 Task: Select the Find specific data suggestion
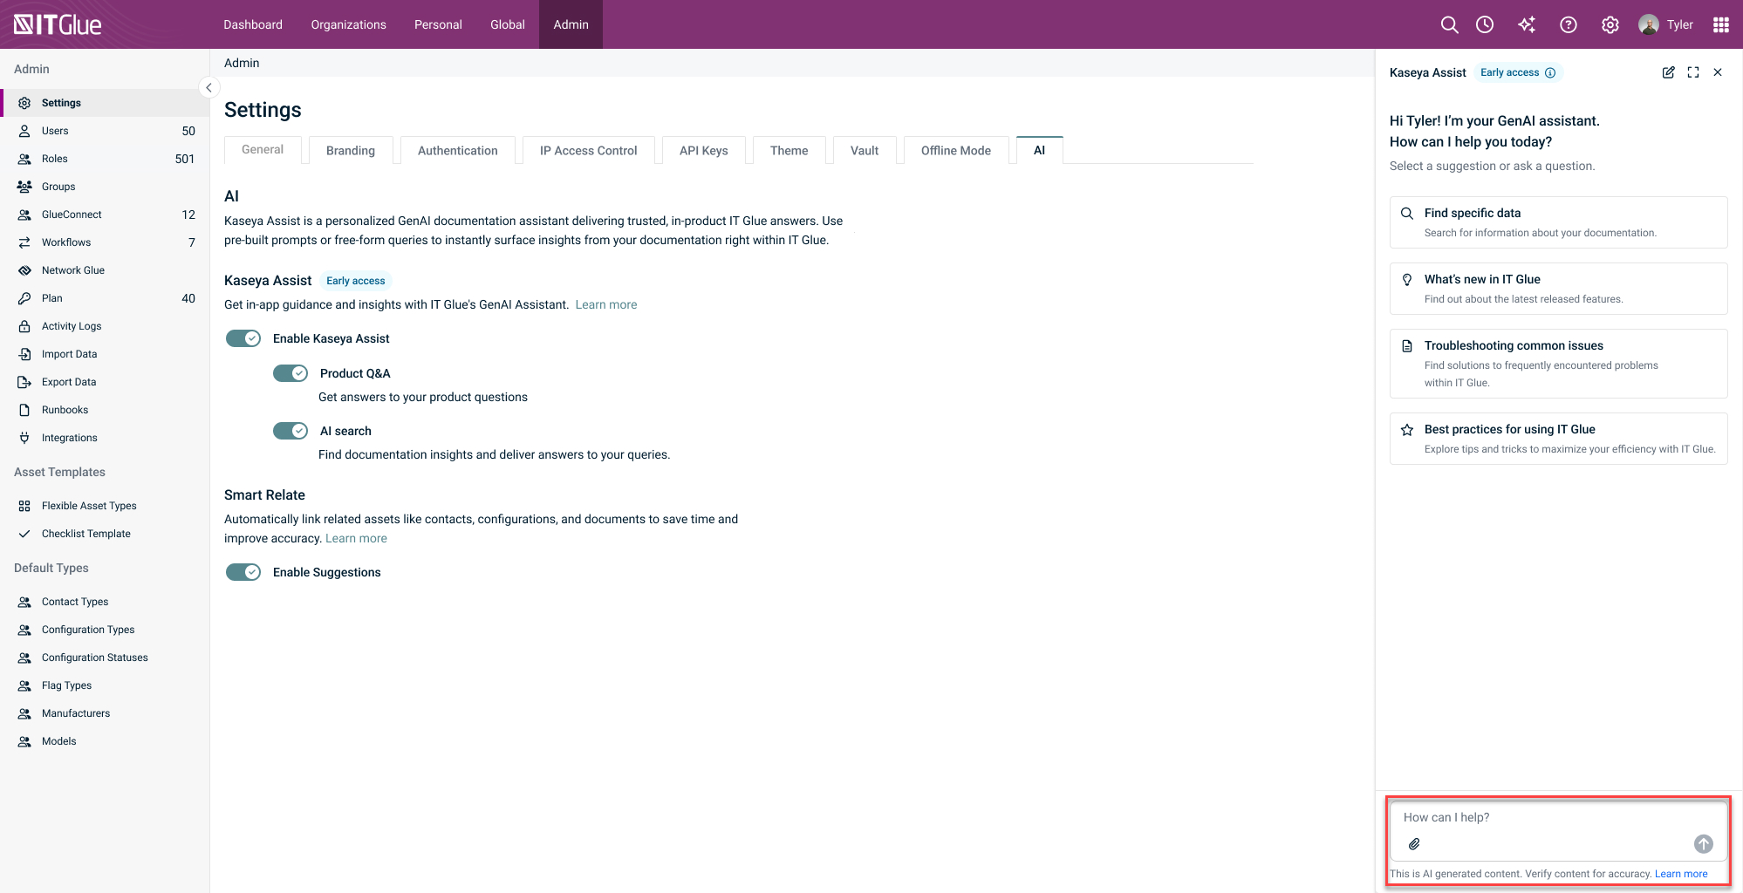click(1558, 222)
